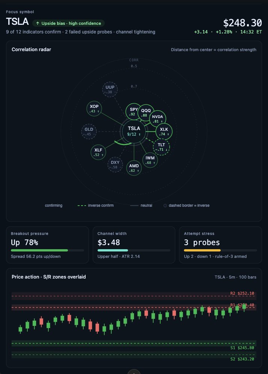Select the SPY node in correlation radar

click(134, 111)
